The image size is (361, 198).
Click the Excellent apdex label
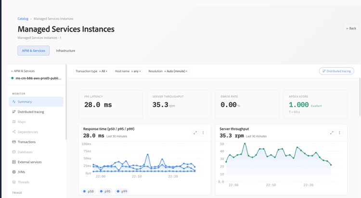[316, 106]
